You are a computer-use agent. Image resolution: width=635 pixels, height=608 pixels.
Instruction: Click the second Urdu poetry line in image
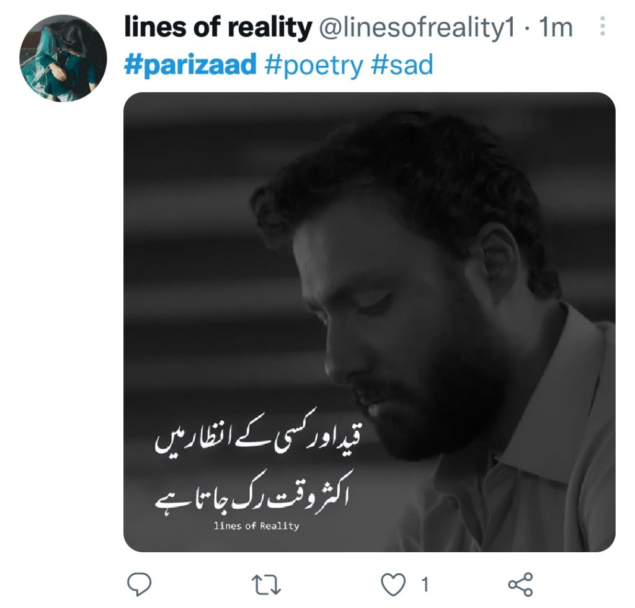click(251, 492)
